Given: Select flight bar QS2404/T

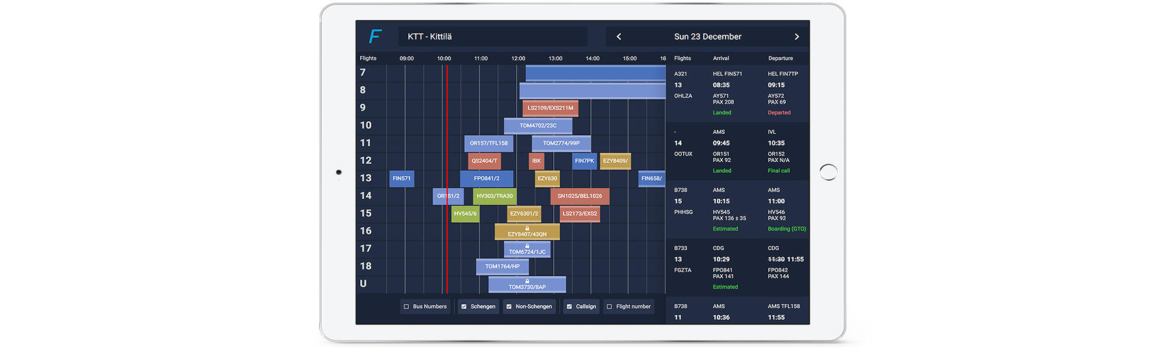Looking at the screenshot, I should point(484,161).
